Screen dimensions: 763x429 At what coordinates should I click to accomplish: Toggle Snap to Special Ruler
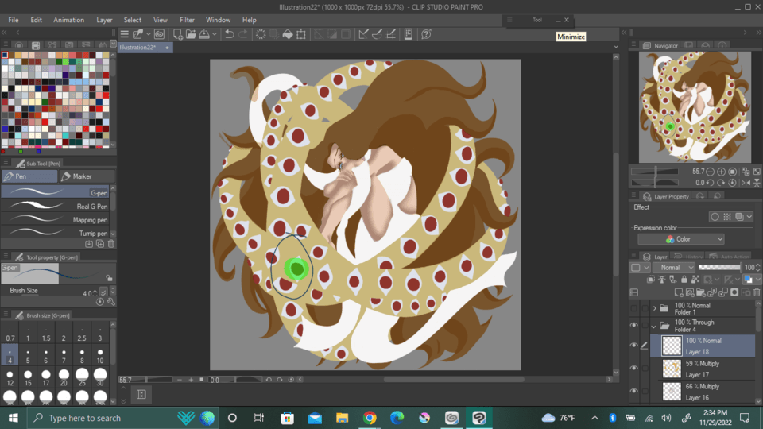pyautogui.click(x=377, y=34)
